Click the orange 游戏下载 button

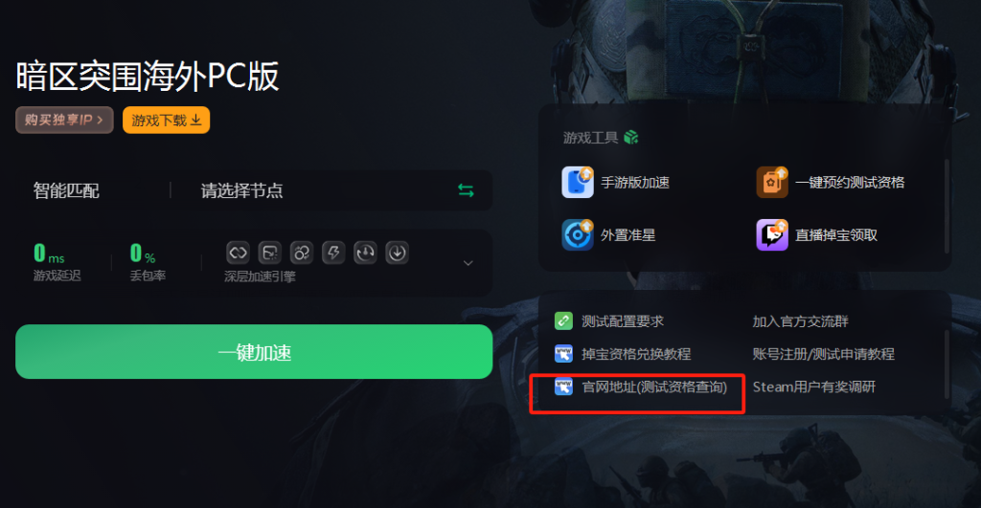click(x=167, y=120)
